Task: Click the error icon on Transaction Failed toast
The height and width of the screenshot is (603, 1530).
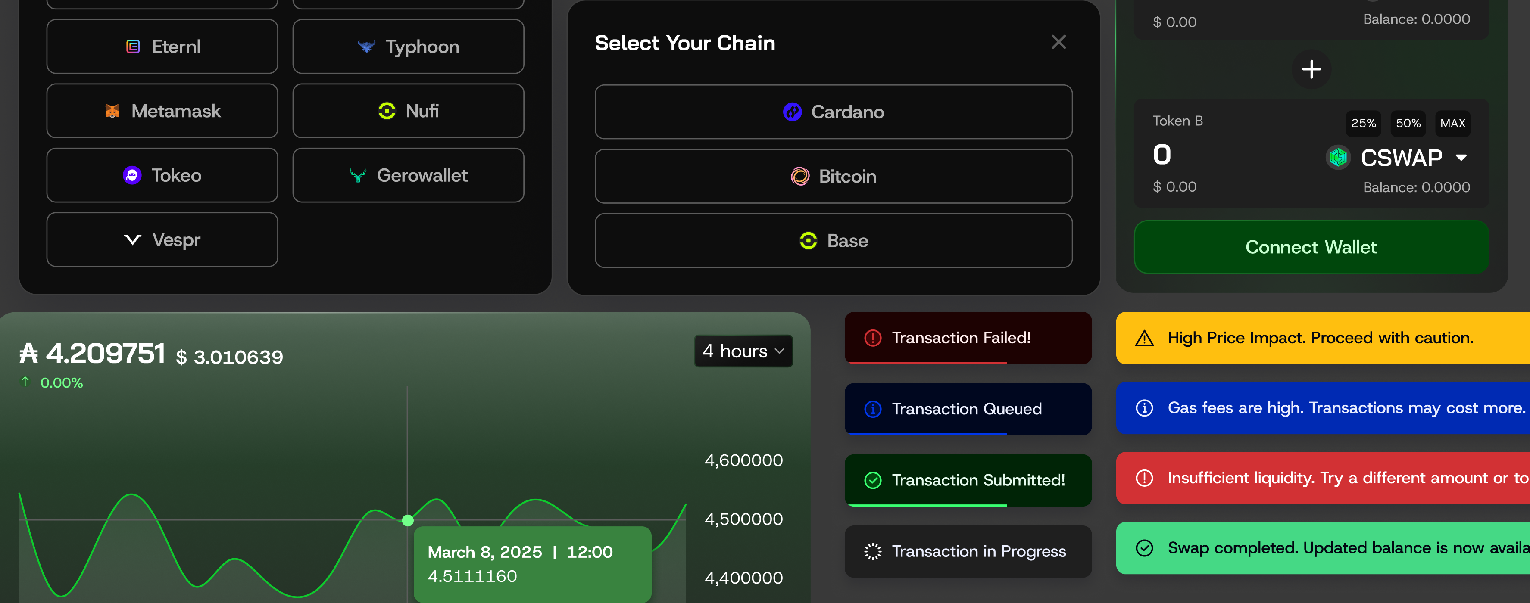Action: (872, 338)
